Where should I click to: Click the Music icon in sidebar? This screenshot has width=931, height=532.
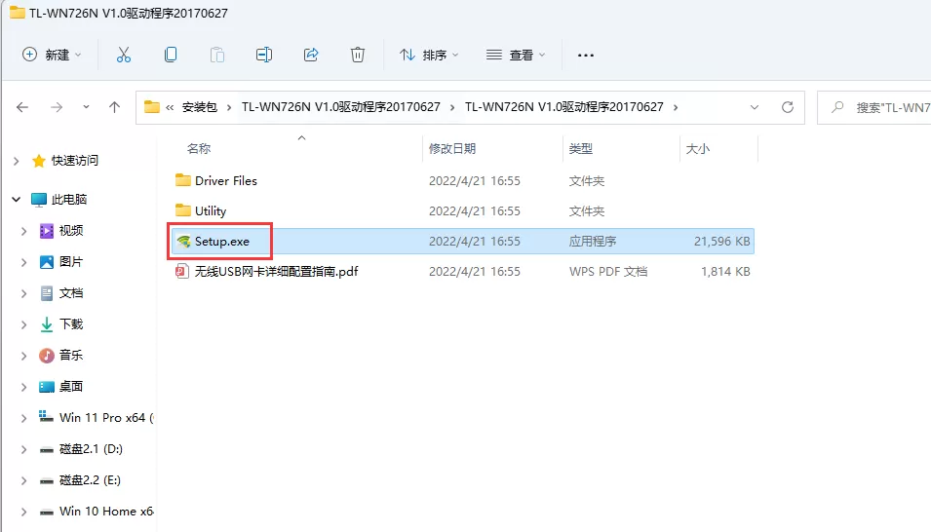tap(47, 356)
